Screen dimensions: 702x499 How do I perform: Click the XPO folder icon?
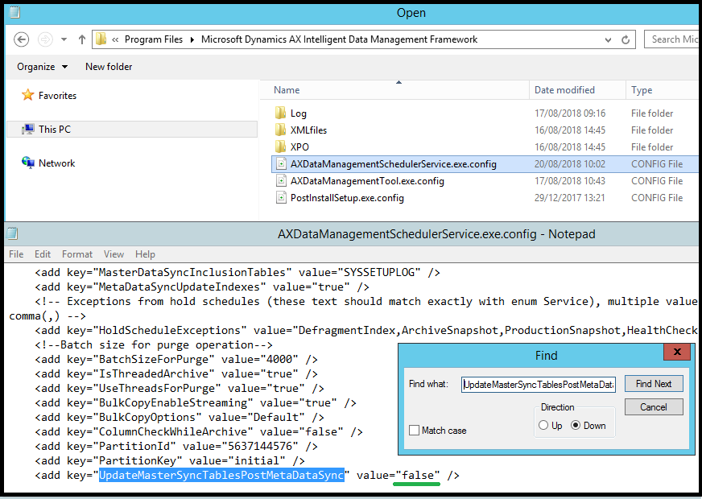280,147
